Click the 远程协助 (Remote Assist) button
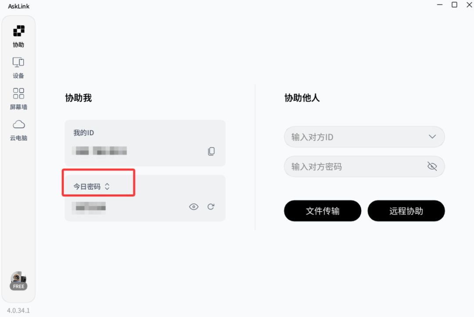This screenshot has width=474, height=317. click(x=406, y=211)
